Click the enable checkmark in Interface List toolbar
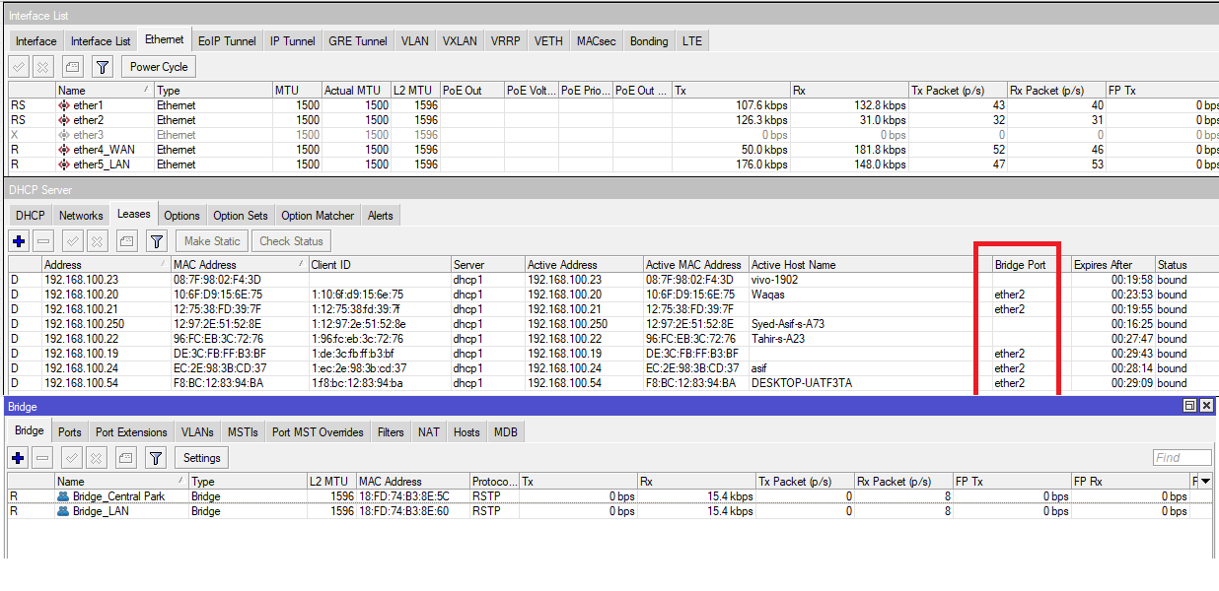Image resolution: width=1219 pixels, height=591 pixels. point(19,67)
